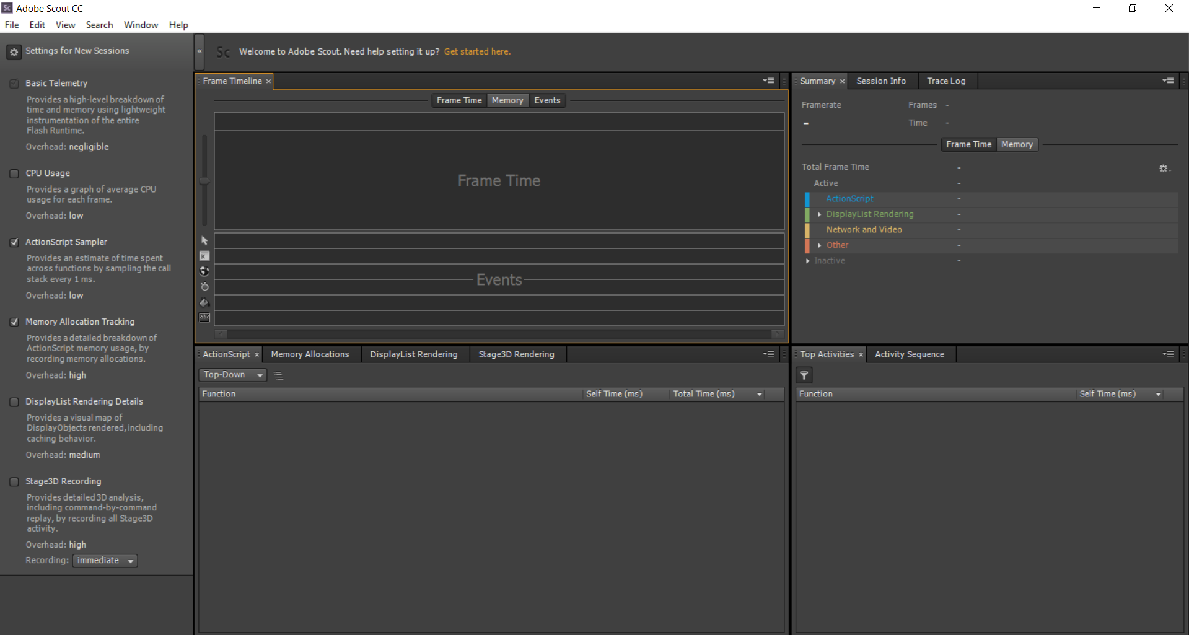
Task: Click the Network and Video row
Action: tap(991, 230)
